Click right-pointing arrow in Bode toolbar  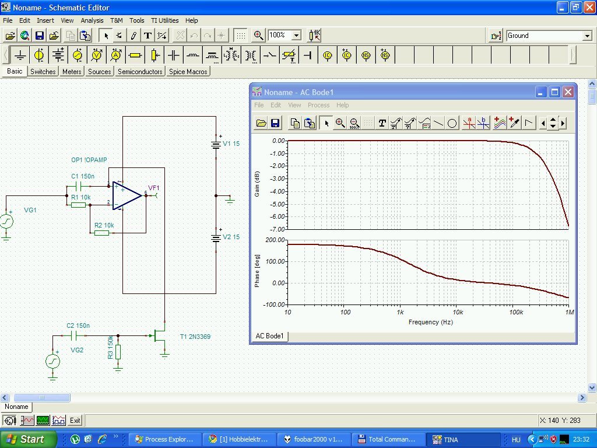point(563,123)
